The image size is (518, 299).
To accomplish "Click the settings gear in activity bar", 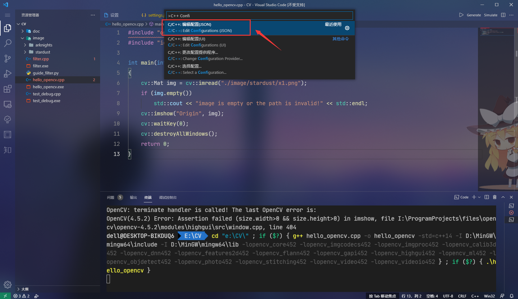I will coord(7,284).
